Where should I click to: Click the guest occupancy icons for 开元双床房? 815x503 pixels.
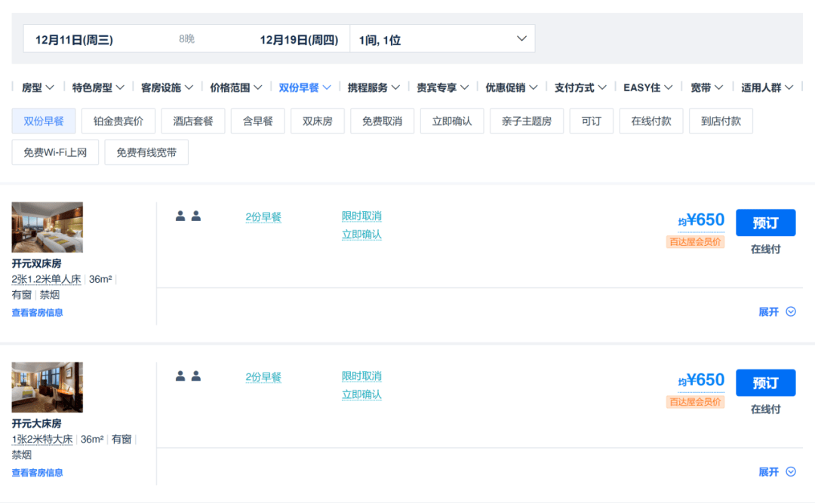[187, 216]
